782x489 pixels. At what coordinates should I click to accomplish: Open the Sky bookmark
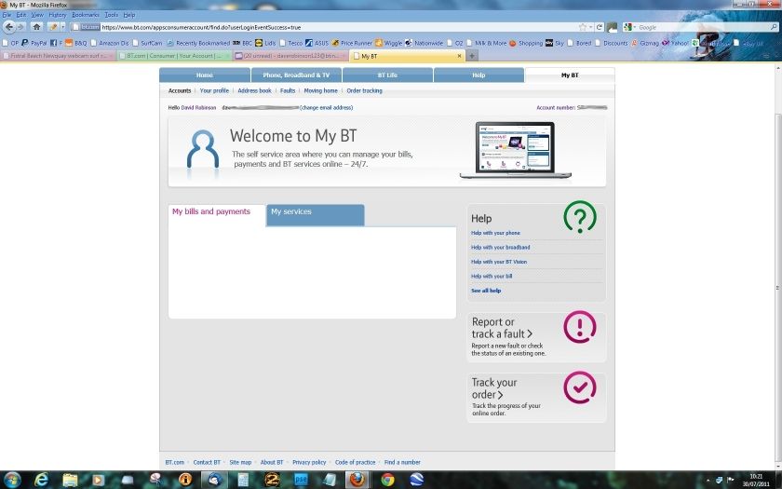(555, 43)
